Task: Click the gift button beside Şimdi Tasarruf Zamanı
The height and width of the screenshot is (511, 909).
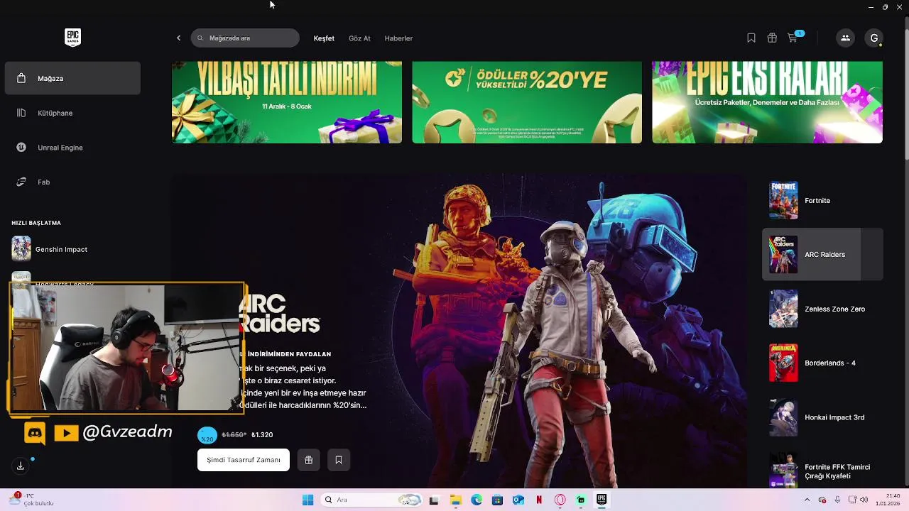Action: tap(308, 460)
